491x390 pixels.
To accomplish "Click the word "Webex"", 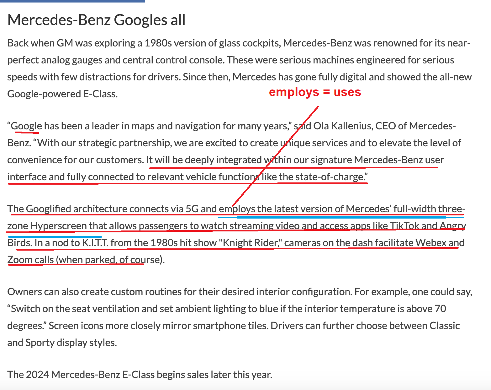I will (x=431, y=243).
